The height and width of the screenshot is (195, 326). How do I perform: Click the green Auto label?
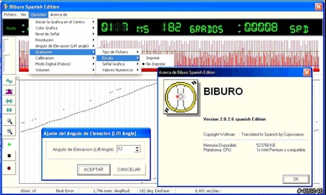point(11,28)
